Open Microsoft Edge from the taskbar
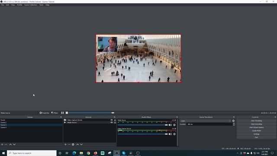 (74, 153)
